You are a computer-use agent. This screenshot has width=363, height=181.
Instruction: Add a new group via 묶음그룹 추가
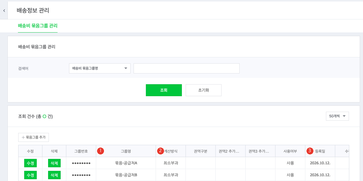coord(33,137)
